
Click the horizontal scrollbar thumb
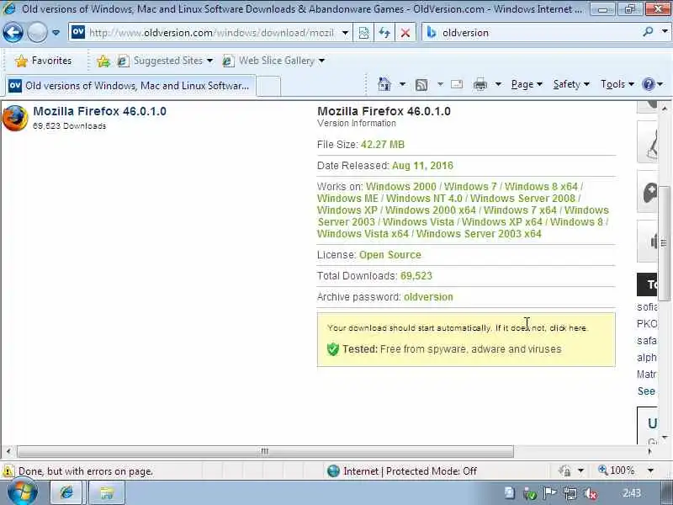(265, 451)
